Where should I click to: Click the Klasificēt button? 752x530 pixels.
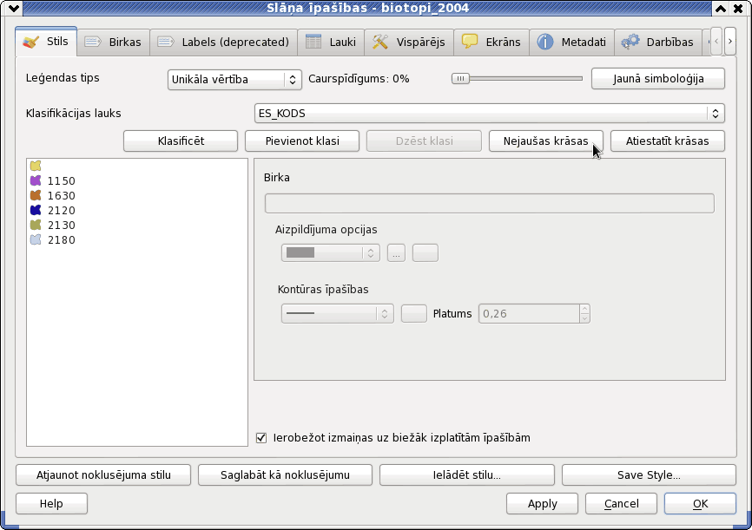tap(181, 141)
